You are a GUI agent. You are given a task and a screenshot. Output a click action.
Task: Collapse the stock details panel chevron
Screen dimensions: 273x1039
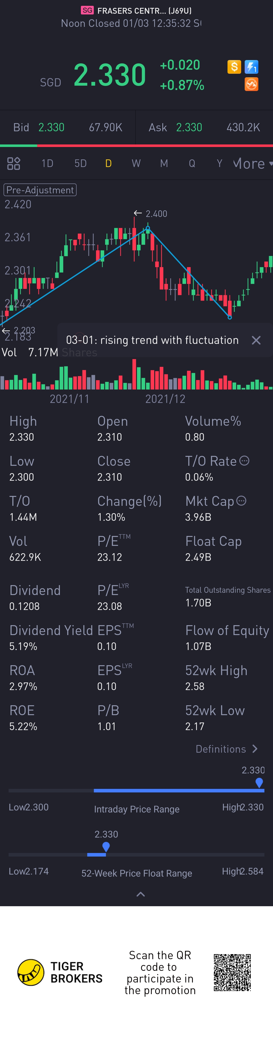pos(140,895)
